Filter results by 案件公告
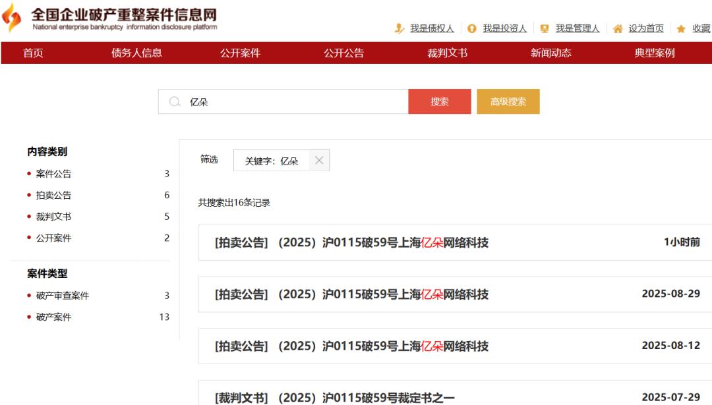The height and width of the screenshot is (405, 712). (x=53, y=174)
